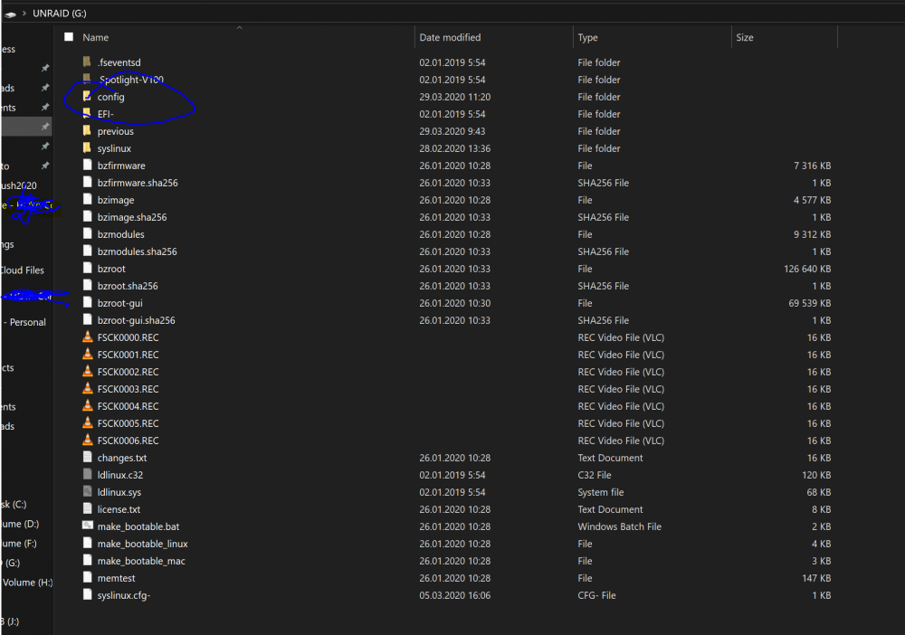Click UNRAID (G:) in the address bar

tap(60, 14)
